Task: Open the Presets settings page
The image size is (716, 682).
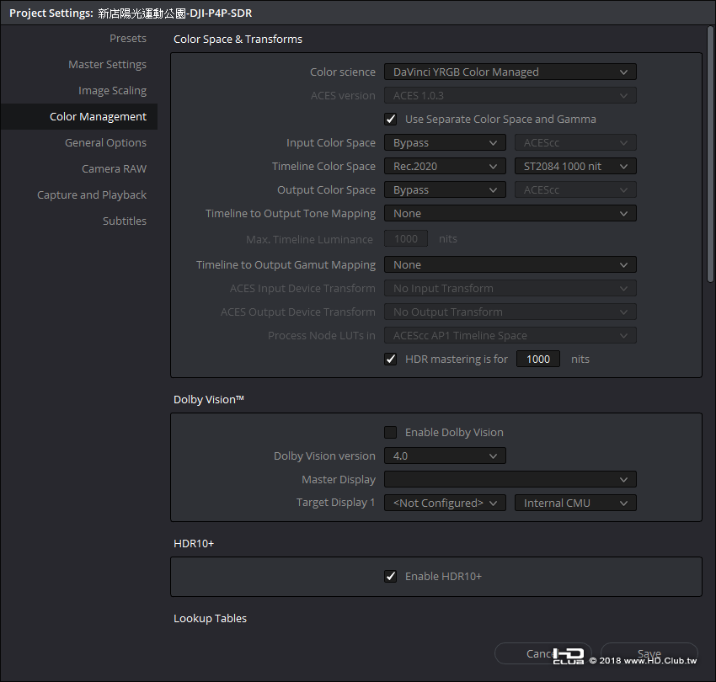Action: tap(128, 39)
